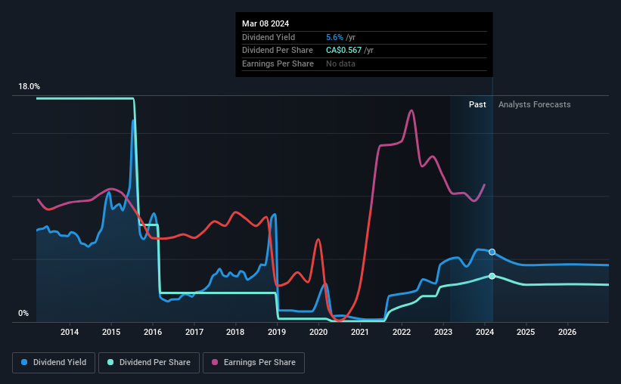Click the 2021 x-axis label

pos(360,332)
